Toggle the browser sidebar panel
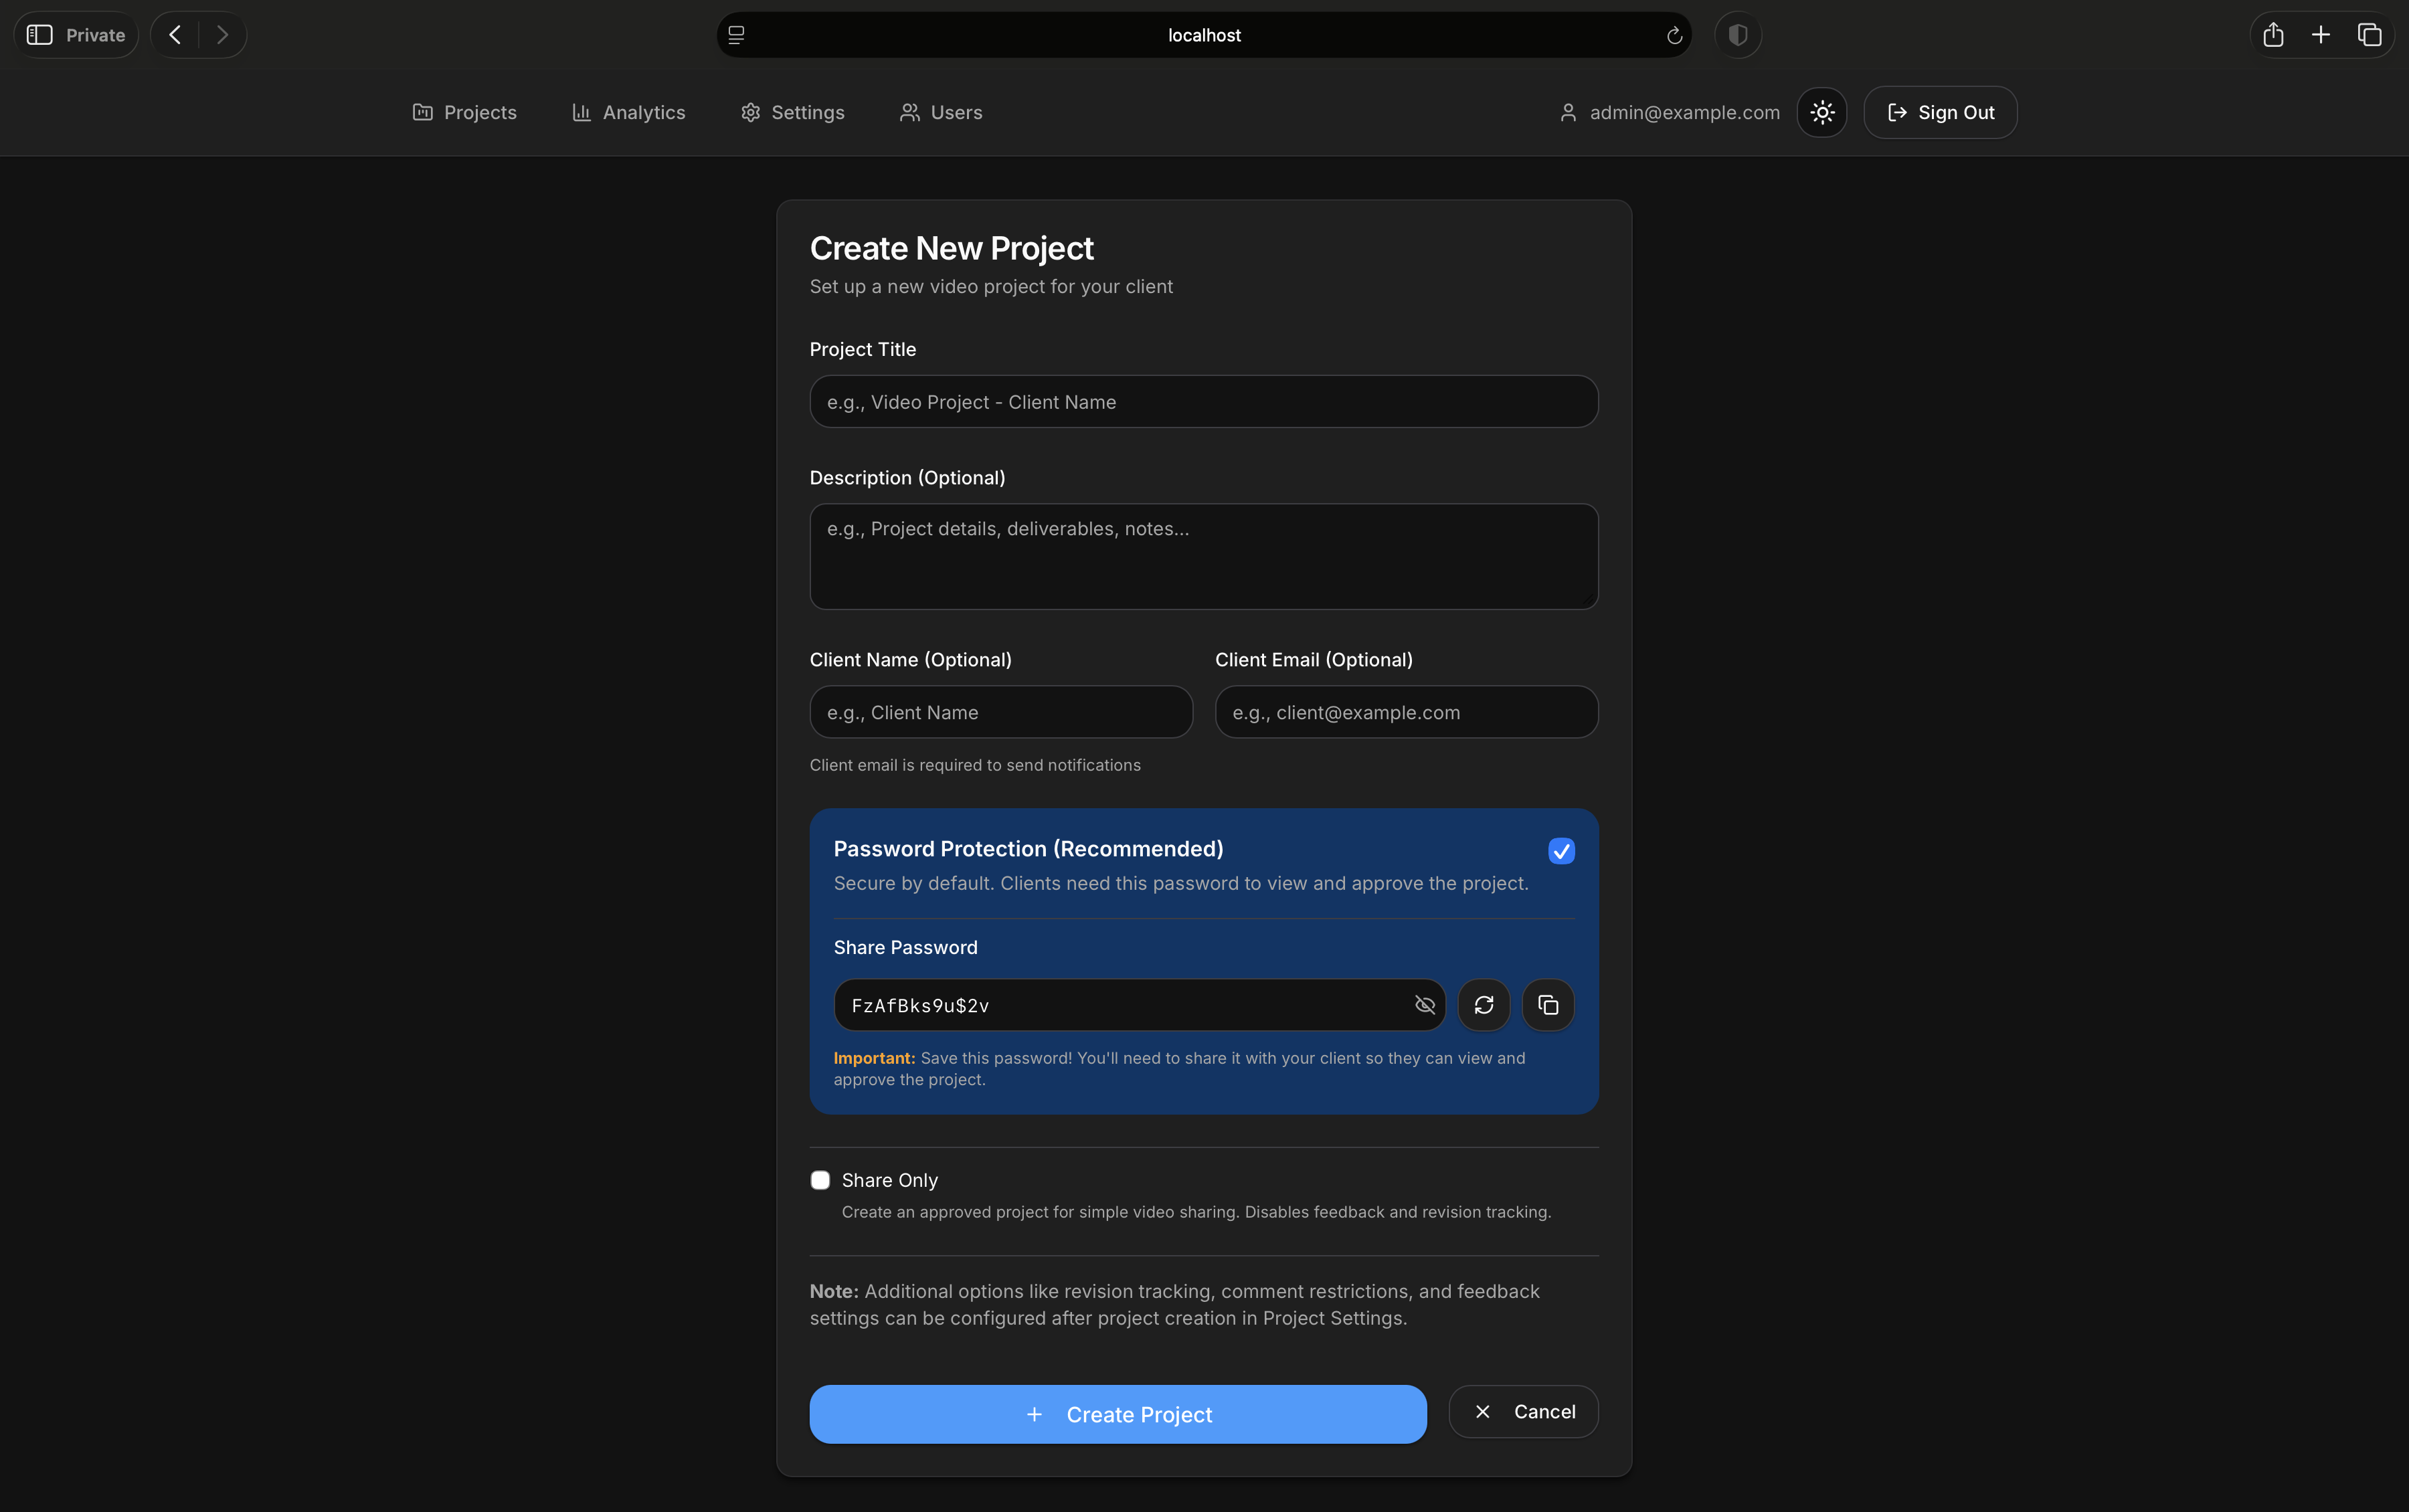The image size is (2409, 1512). [40, 35]
